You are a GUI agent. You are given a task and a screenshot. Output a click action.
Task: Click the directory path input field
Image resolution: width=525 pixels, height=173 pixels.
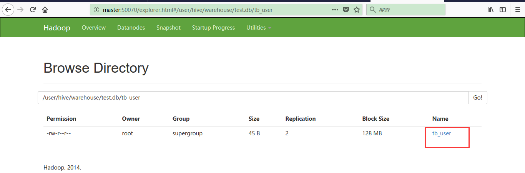click(x=253, y=98)
